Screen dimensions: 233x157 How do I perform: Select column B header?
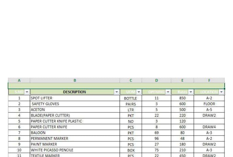[x=75, y=80]
